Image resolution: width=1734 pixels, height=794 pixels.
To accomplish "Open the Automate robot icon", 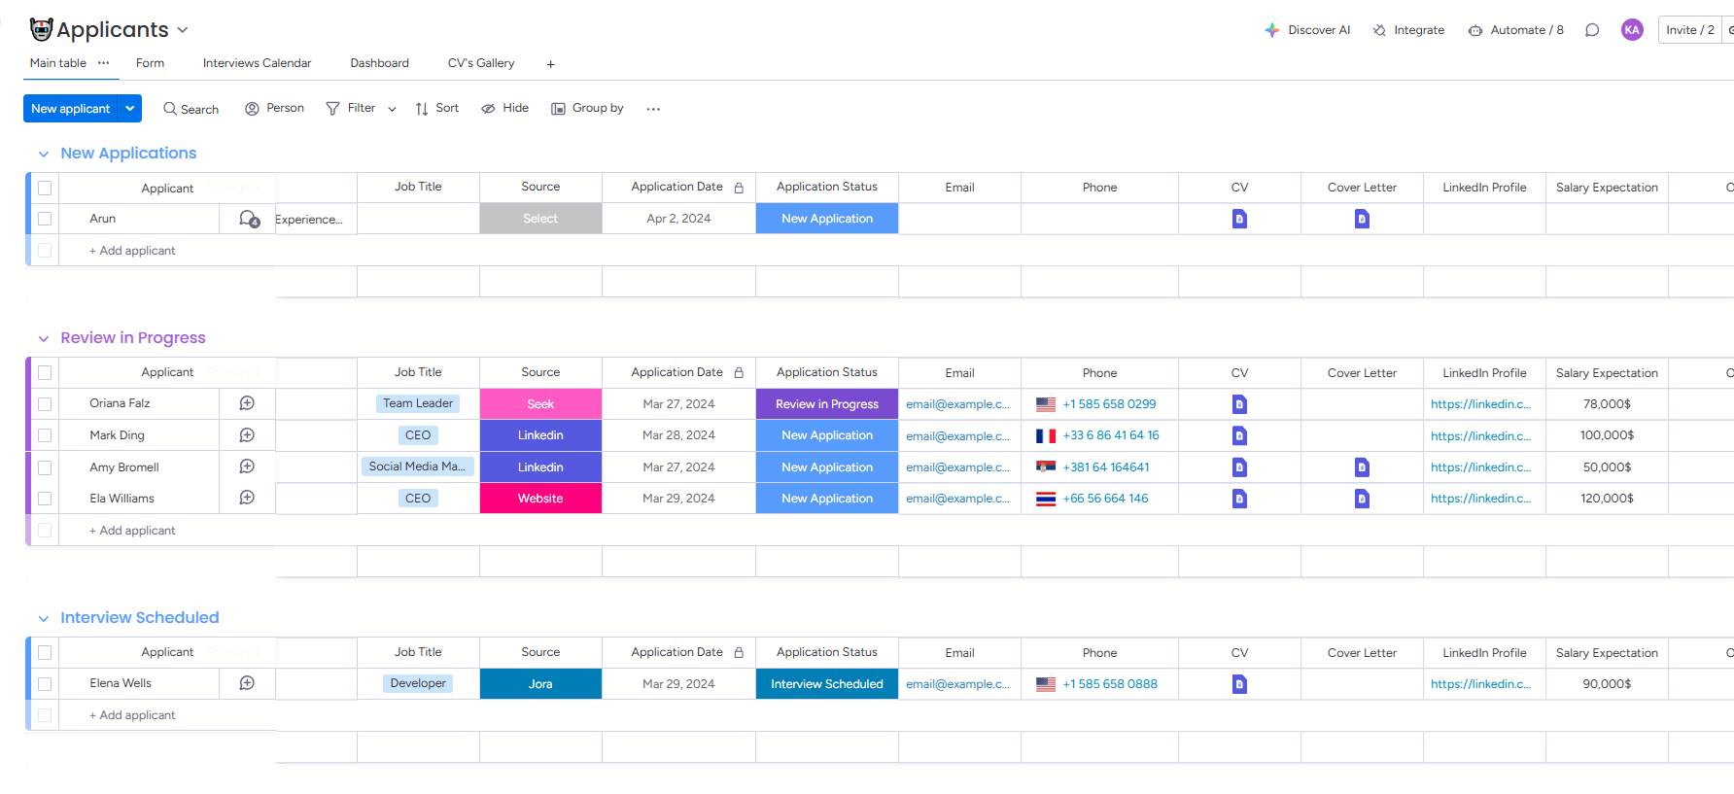I will [x=1475, y=30].
